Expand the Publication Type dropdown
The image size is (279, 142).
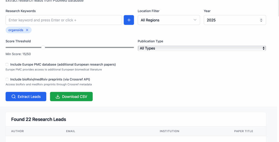202,48
